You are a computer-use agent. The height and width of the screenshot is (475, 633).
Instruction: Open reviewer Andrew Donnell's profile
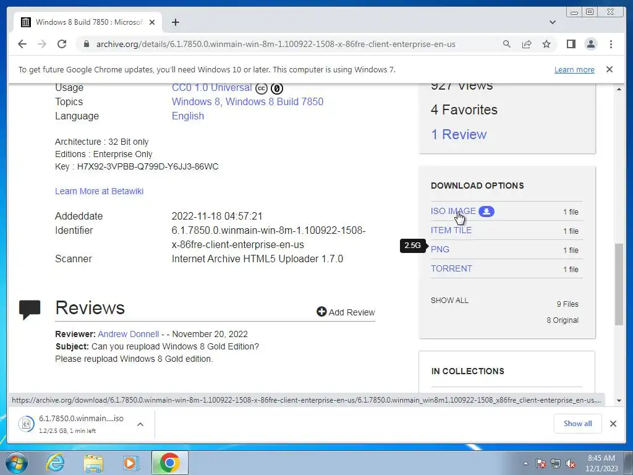(129, 334)
